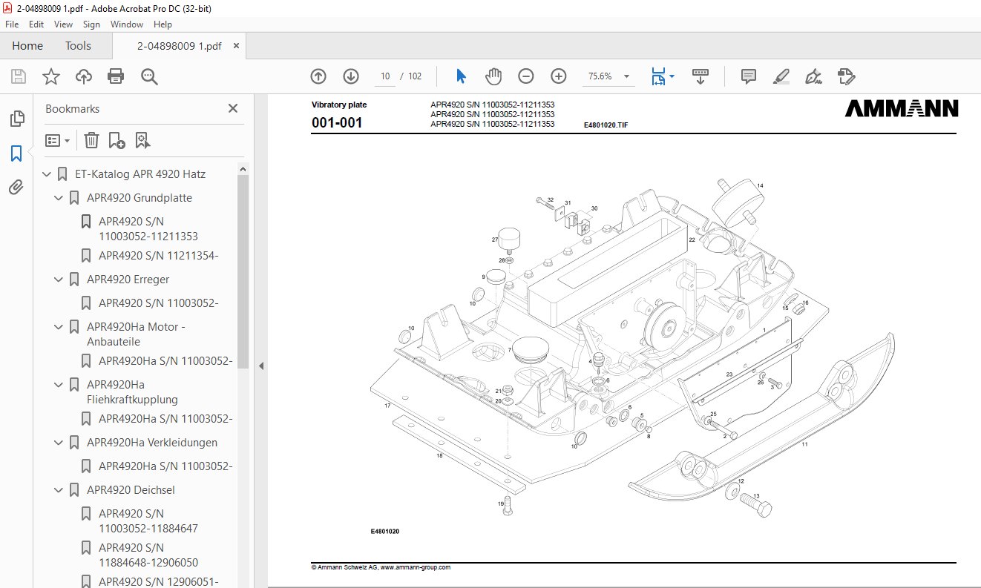Switch to the Tools tab
Viewport: 981px width, 588px height.
pyautogui.click(x=78, y=46)
